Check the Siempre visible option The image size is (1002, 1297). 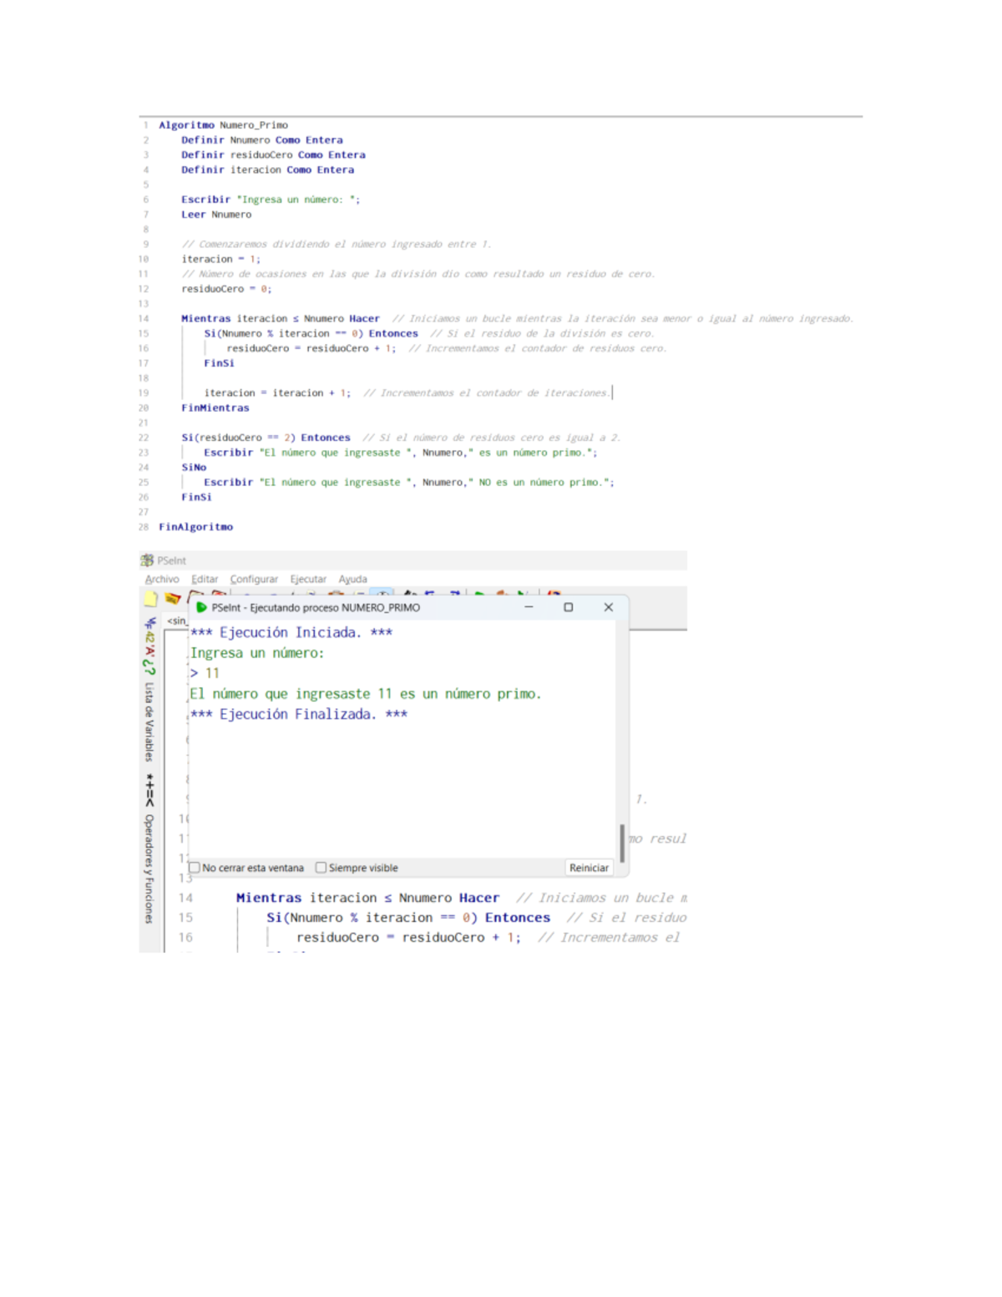(321, 868)
